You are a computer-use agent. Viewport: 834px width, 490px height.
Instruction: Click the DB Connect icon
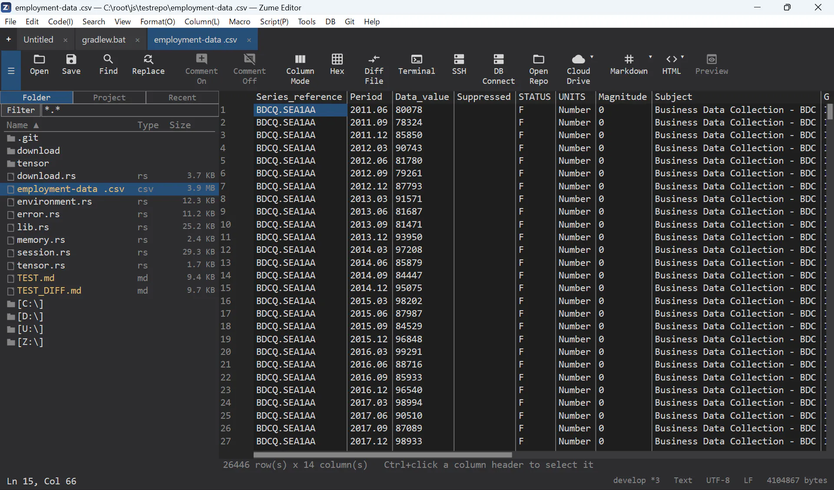point(498,69)
